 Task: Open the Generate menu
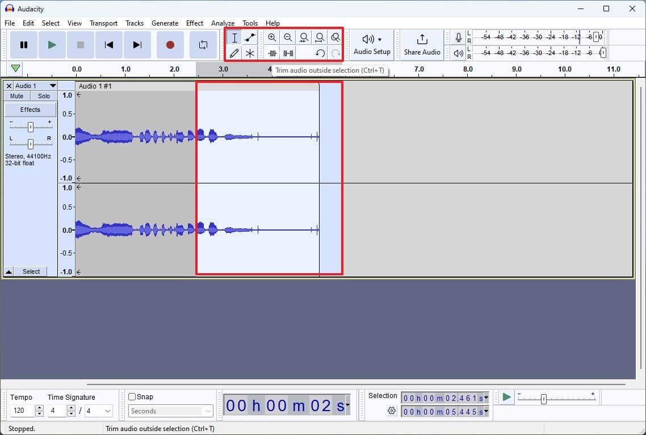coord(165,23)
